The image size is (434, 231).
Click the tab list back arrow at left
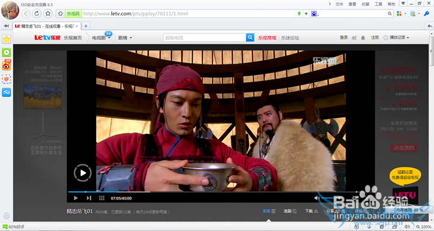point(6,26)
